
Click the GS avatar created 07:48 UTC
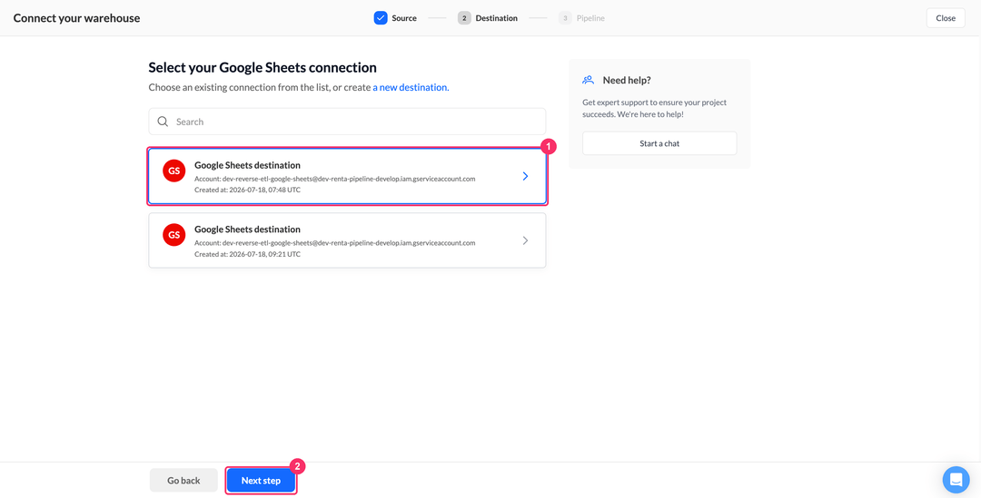pyautogui.click(x=173, y=171)
